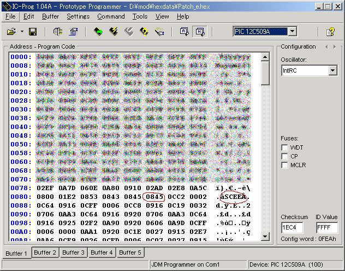This screenshot has width=345, height=271.
Task: Open the Buffer menu
Action: click(50, 16)
